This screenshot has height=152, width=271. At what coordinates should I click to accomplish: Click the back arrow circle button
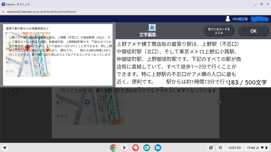(x=13, y=91)
